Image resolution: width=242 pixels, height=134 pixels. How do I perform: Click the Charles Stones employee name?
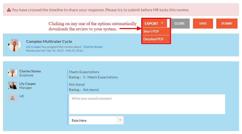(x=30, y=71)
